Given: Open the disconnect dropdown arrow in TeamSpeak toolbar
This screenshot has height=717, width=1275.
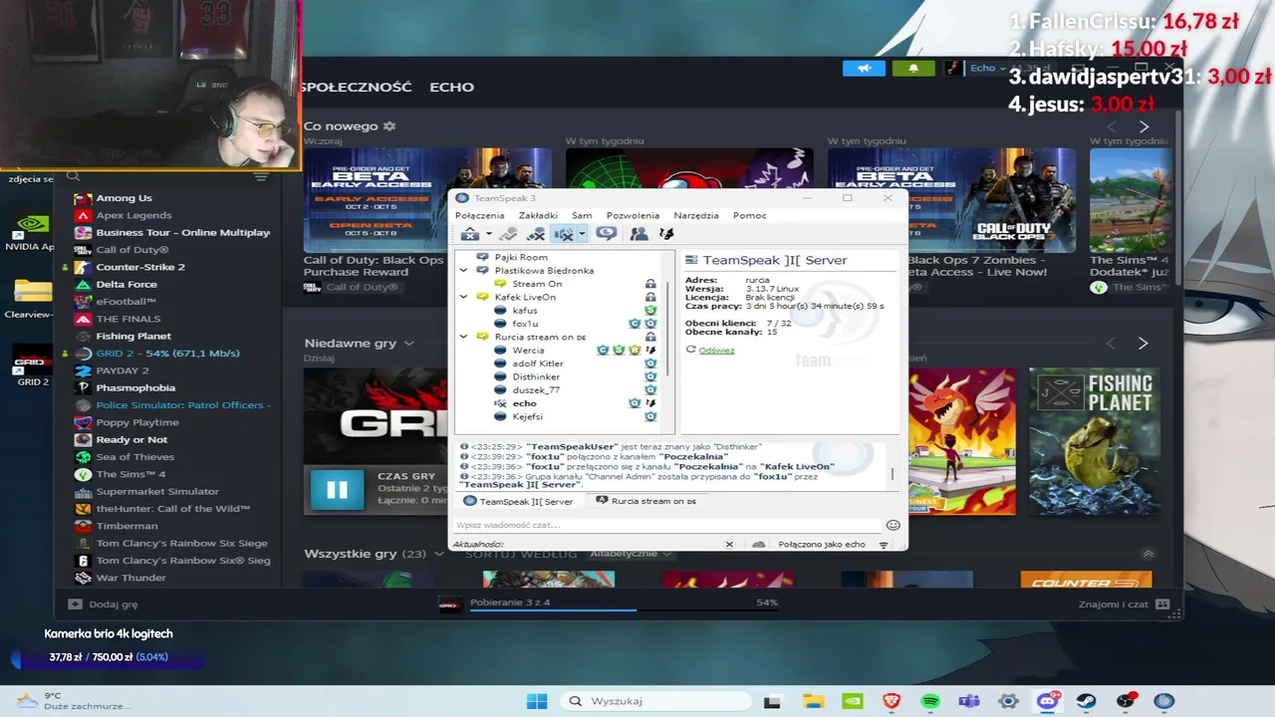Looking at the screenshot, I should click(x=488, y=235).
